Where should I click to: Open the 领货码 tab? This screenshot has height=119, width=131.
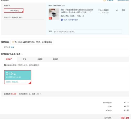point(56,59)
